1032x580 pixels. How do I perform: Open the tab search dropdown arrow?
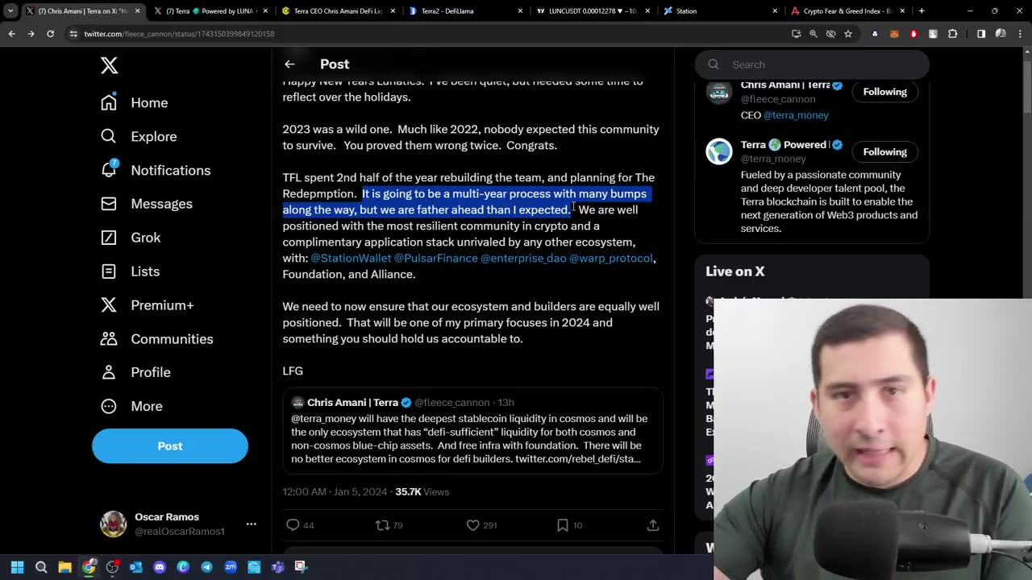pos(10,11)
